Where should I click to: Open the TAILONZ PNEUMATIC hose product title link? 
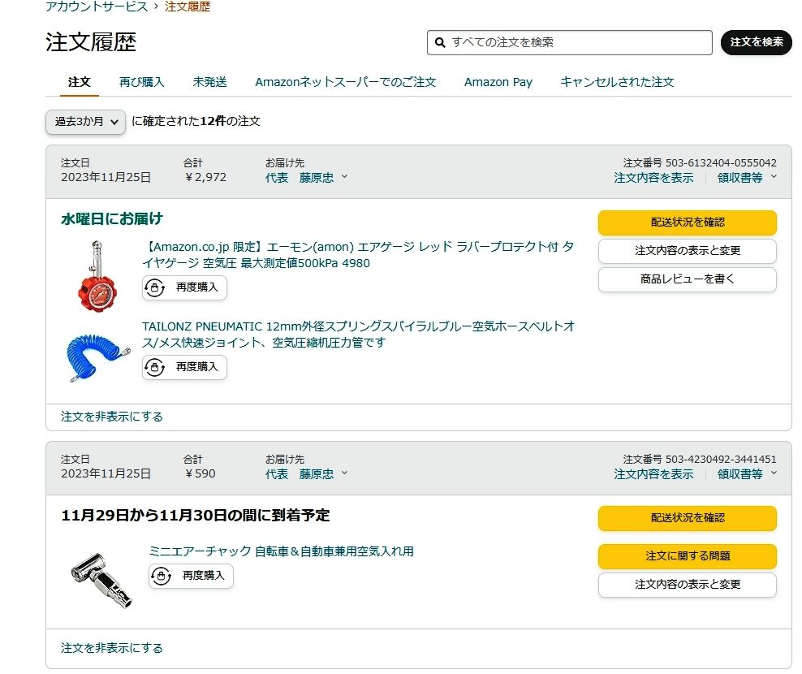pos(358,335)
